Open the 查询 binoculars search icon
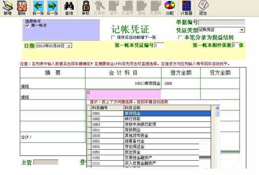Image resolution: width=259 pixels, height=175 pixels. [69, 8]
